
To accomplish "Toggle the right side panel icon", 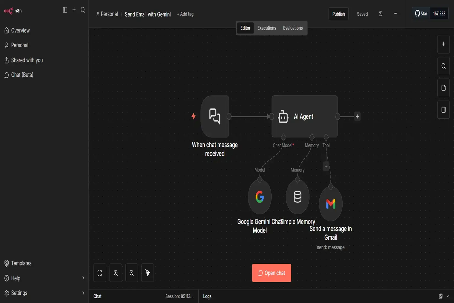I will (x=443, y=110).
